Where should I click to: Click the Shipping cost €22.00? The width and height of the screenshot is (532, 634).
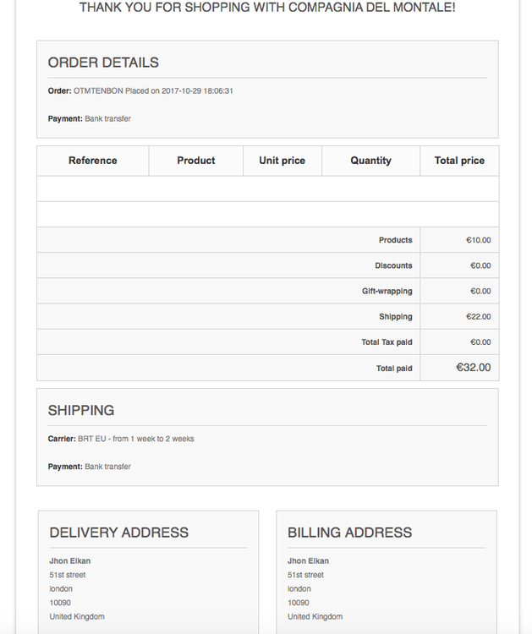click(478, 317)
